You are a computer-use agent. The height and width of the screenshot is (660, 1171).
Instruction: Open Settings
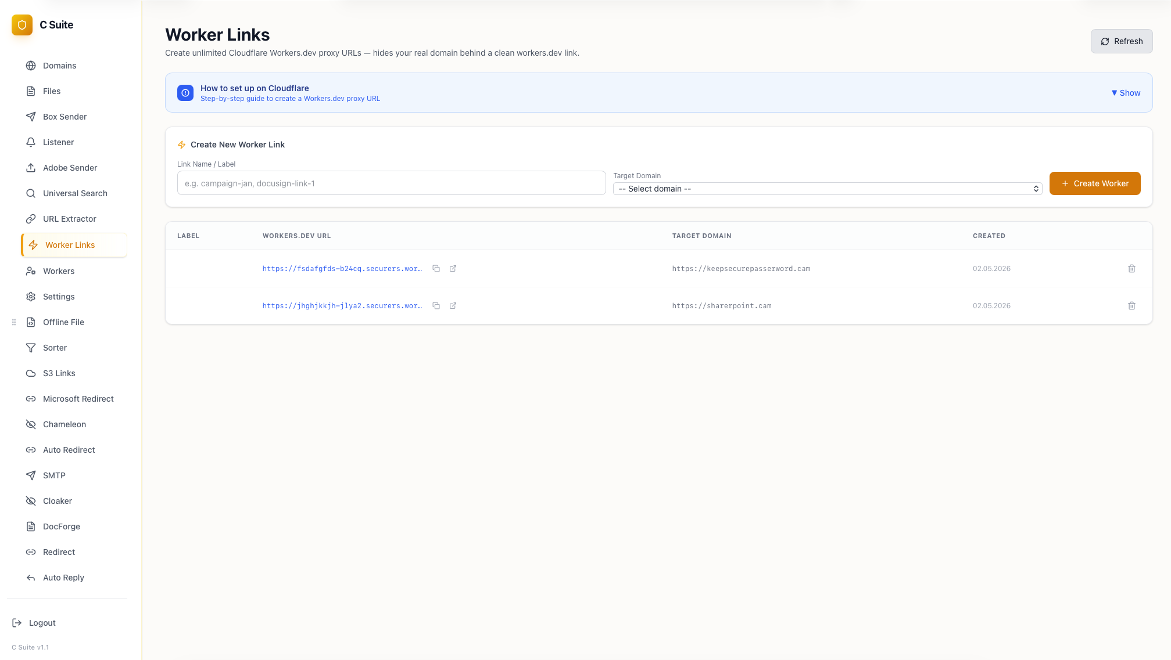(74, 297)
